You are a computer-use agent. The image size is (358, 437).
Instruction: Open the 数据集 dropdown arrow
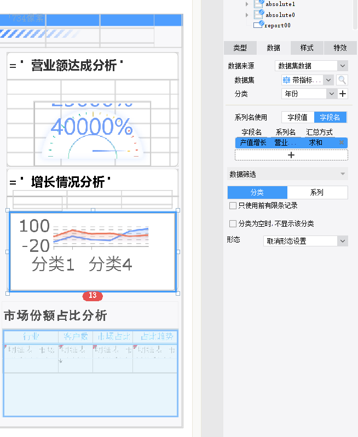tap(328, 80)
